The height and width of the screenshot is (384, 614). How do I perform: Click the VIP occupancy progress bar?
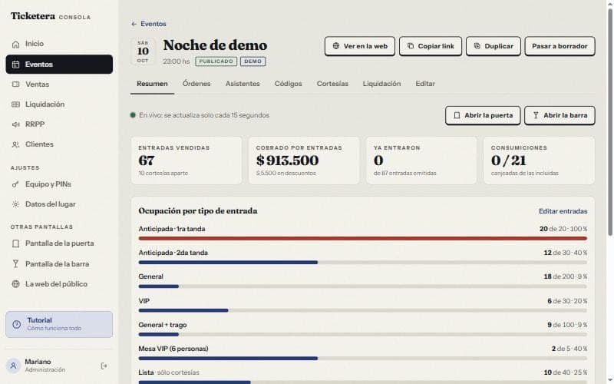tap(362, 310)
